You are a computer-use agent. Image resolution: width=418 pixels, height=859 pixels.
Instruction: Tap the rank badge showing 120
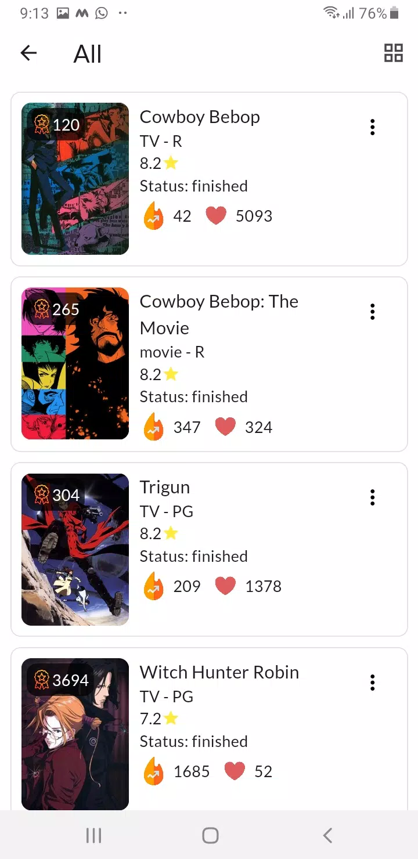[x=57, y=124]
